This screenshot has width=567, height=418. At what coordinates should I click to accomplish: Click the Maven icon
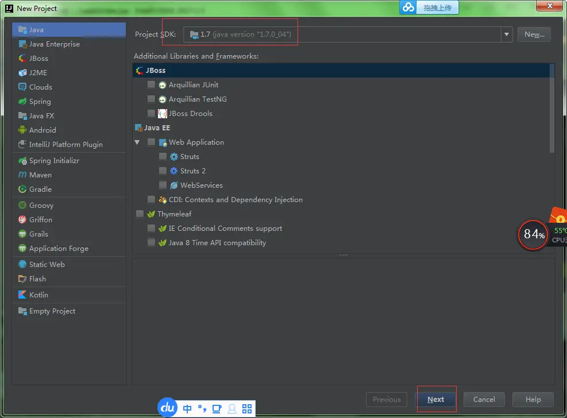click(x=22, y=175)
